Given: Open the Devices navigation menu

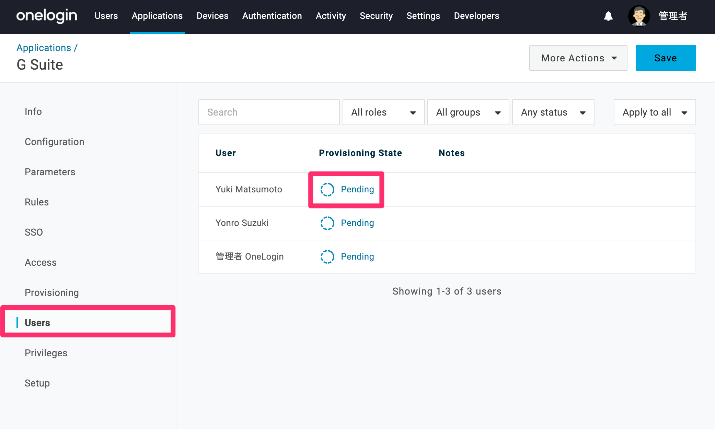Looking at the screenshot, I should click(212, 16).
